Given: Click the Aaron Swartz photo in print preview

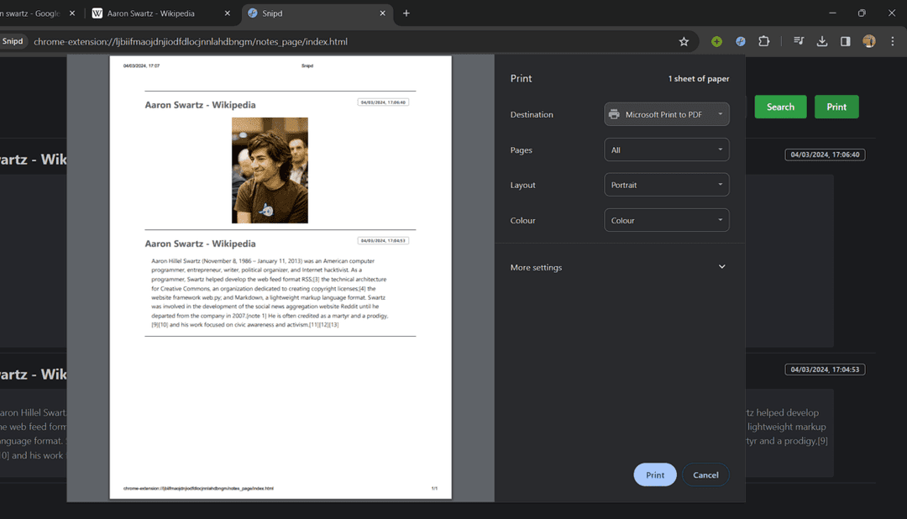Looking at the screenshot, I should coord(270,170).
